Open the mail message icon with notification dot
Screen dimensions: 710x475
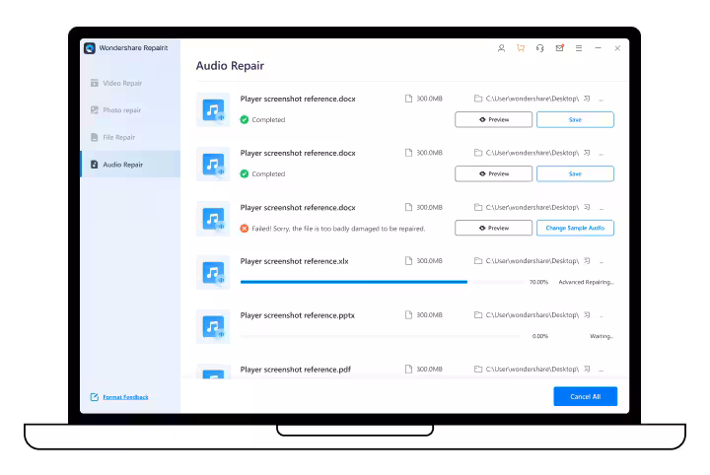560,48
